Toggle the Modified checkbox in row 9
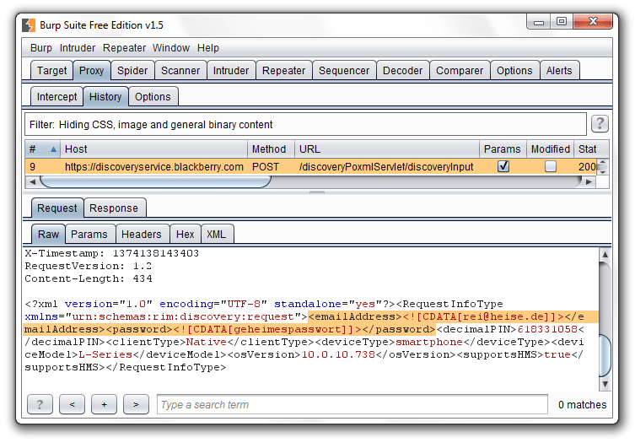 coord(551,166)
